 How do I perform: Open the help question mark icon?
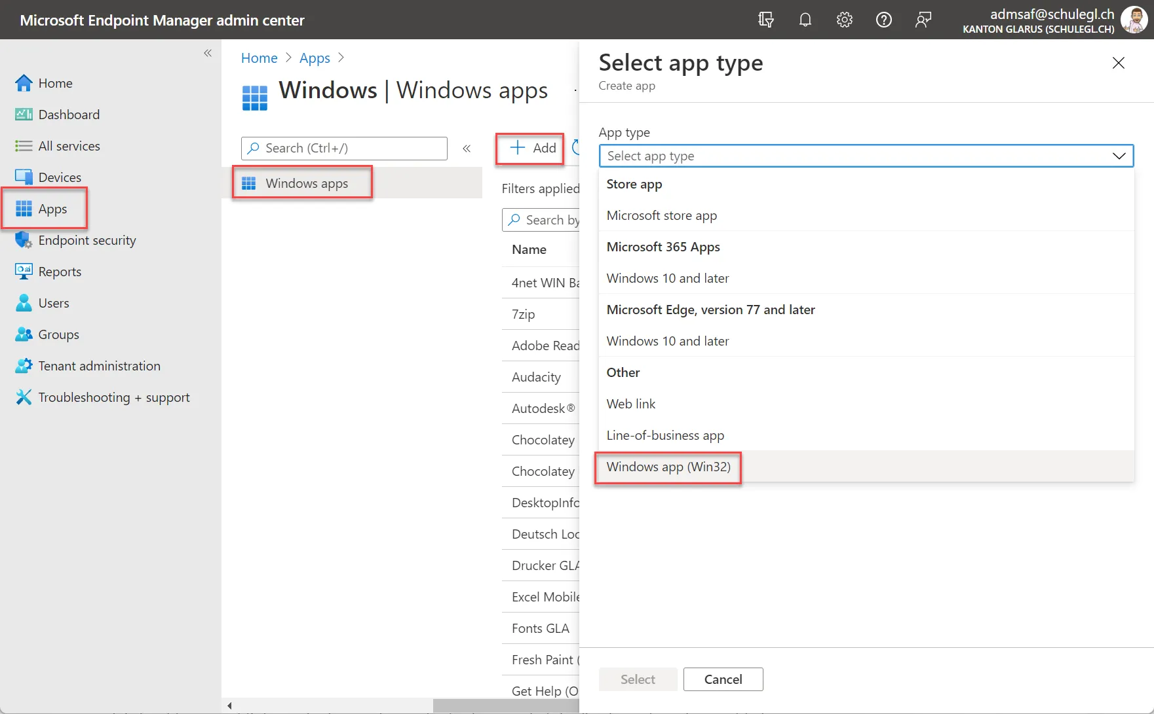[x=884, y=20]
